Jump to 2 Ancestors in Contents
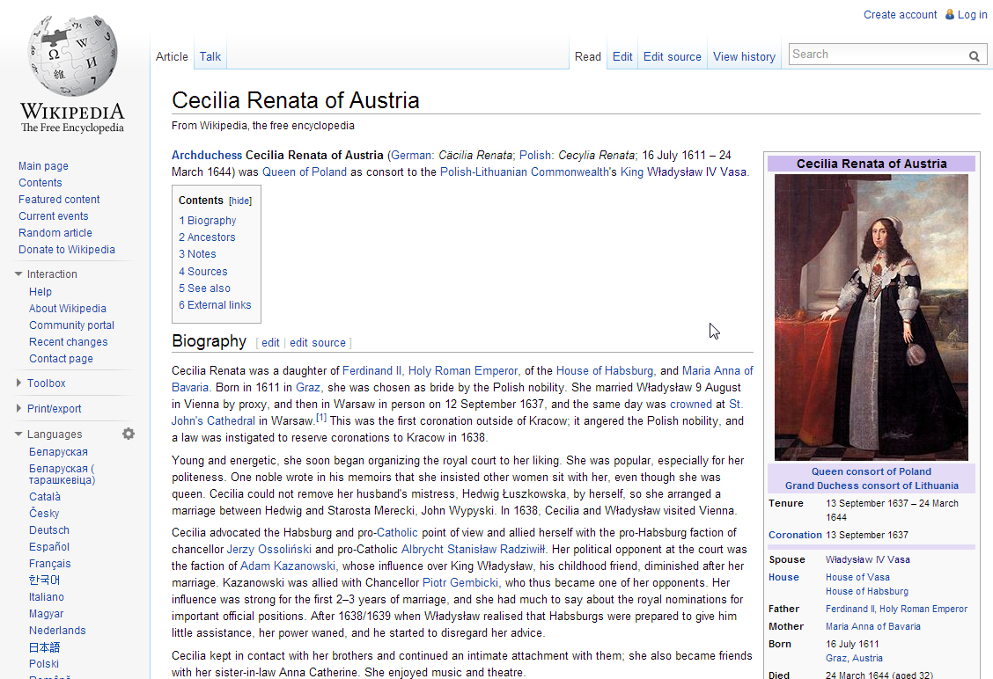Image resolution: width=993 pixels, height=679 pixels. point(207,237)
